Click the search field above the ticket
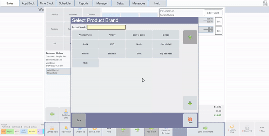 coord(130,10)
